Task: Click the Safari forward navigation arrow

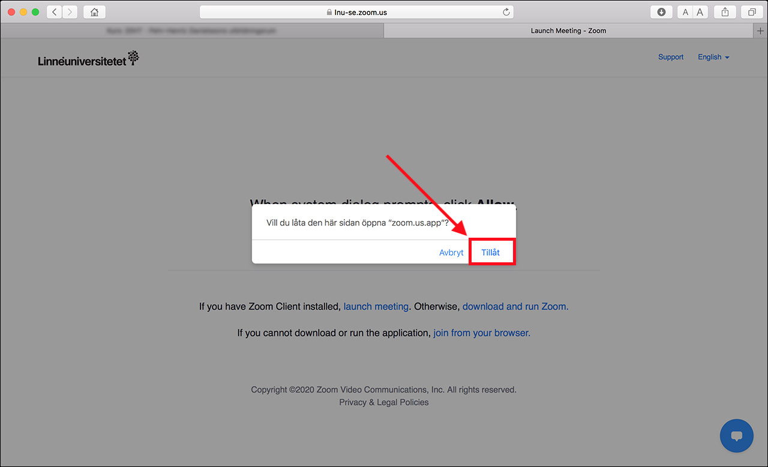Action: (x=70, y=12)
